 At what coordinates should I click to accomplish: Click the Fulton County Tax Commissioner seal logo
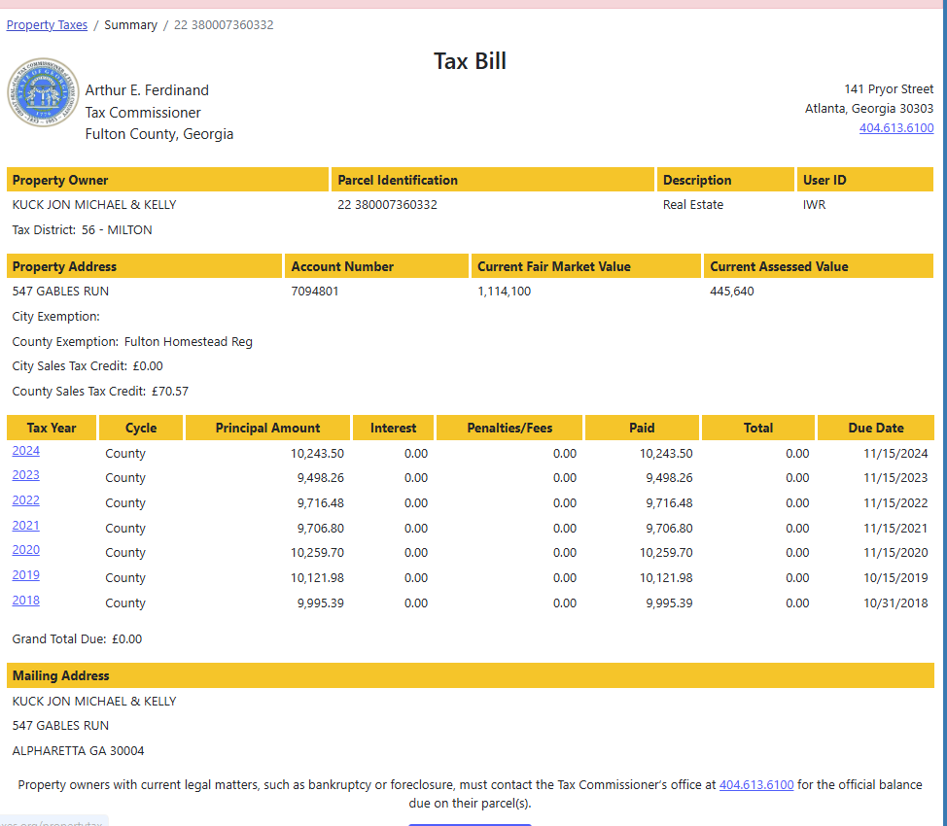pyautogui.click(x=43, y=92)
